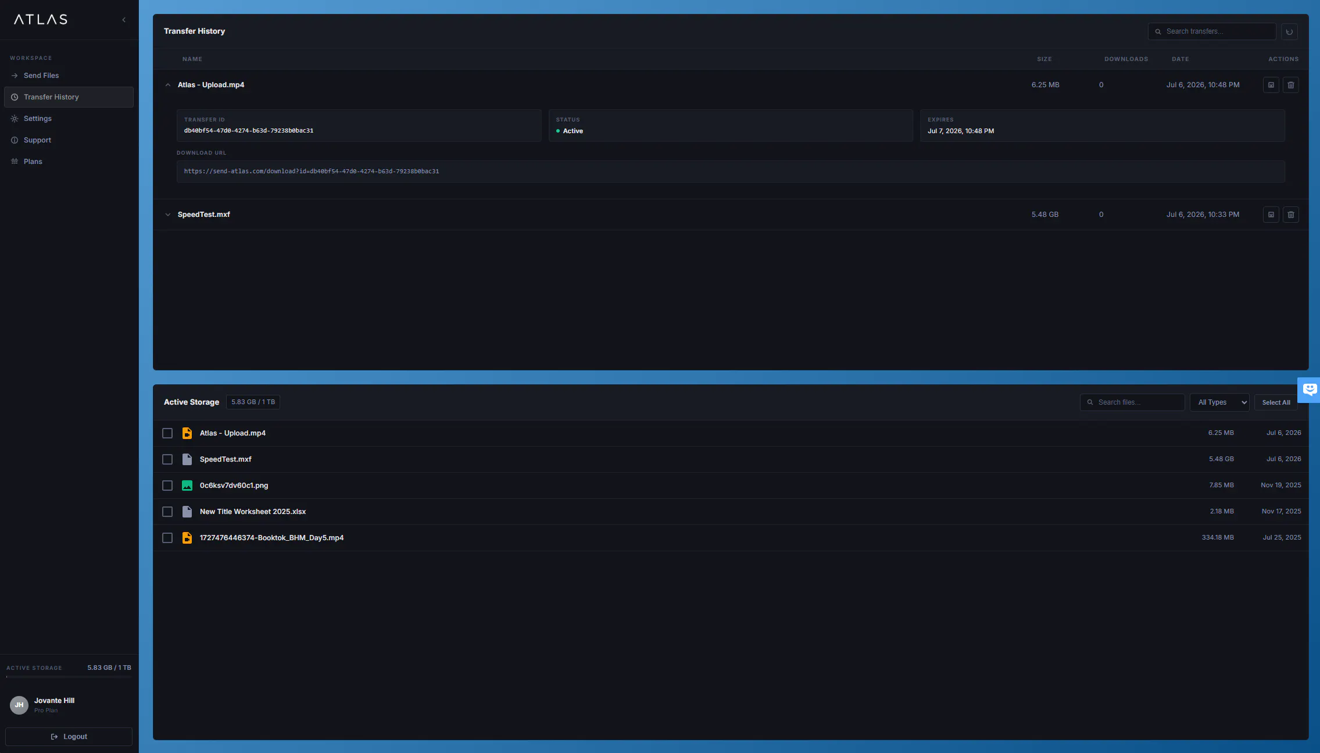This screenshot has height=753, width=1320.
Task: Open the Support page in the sidebar
Action: click(69, 140)
